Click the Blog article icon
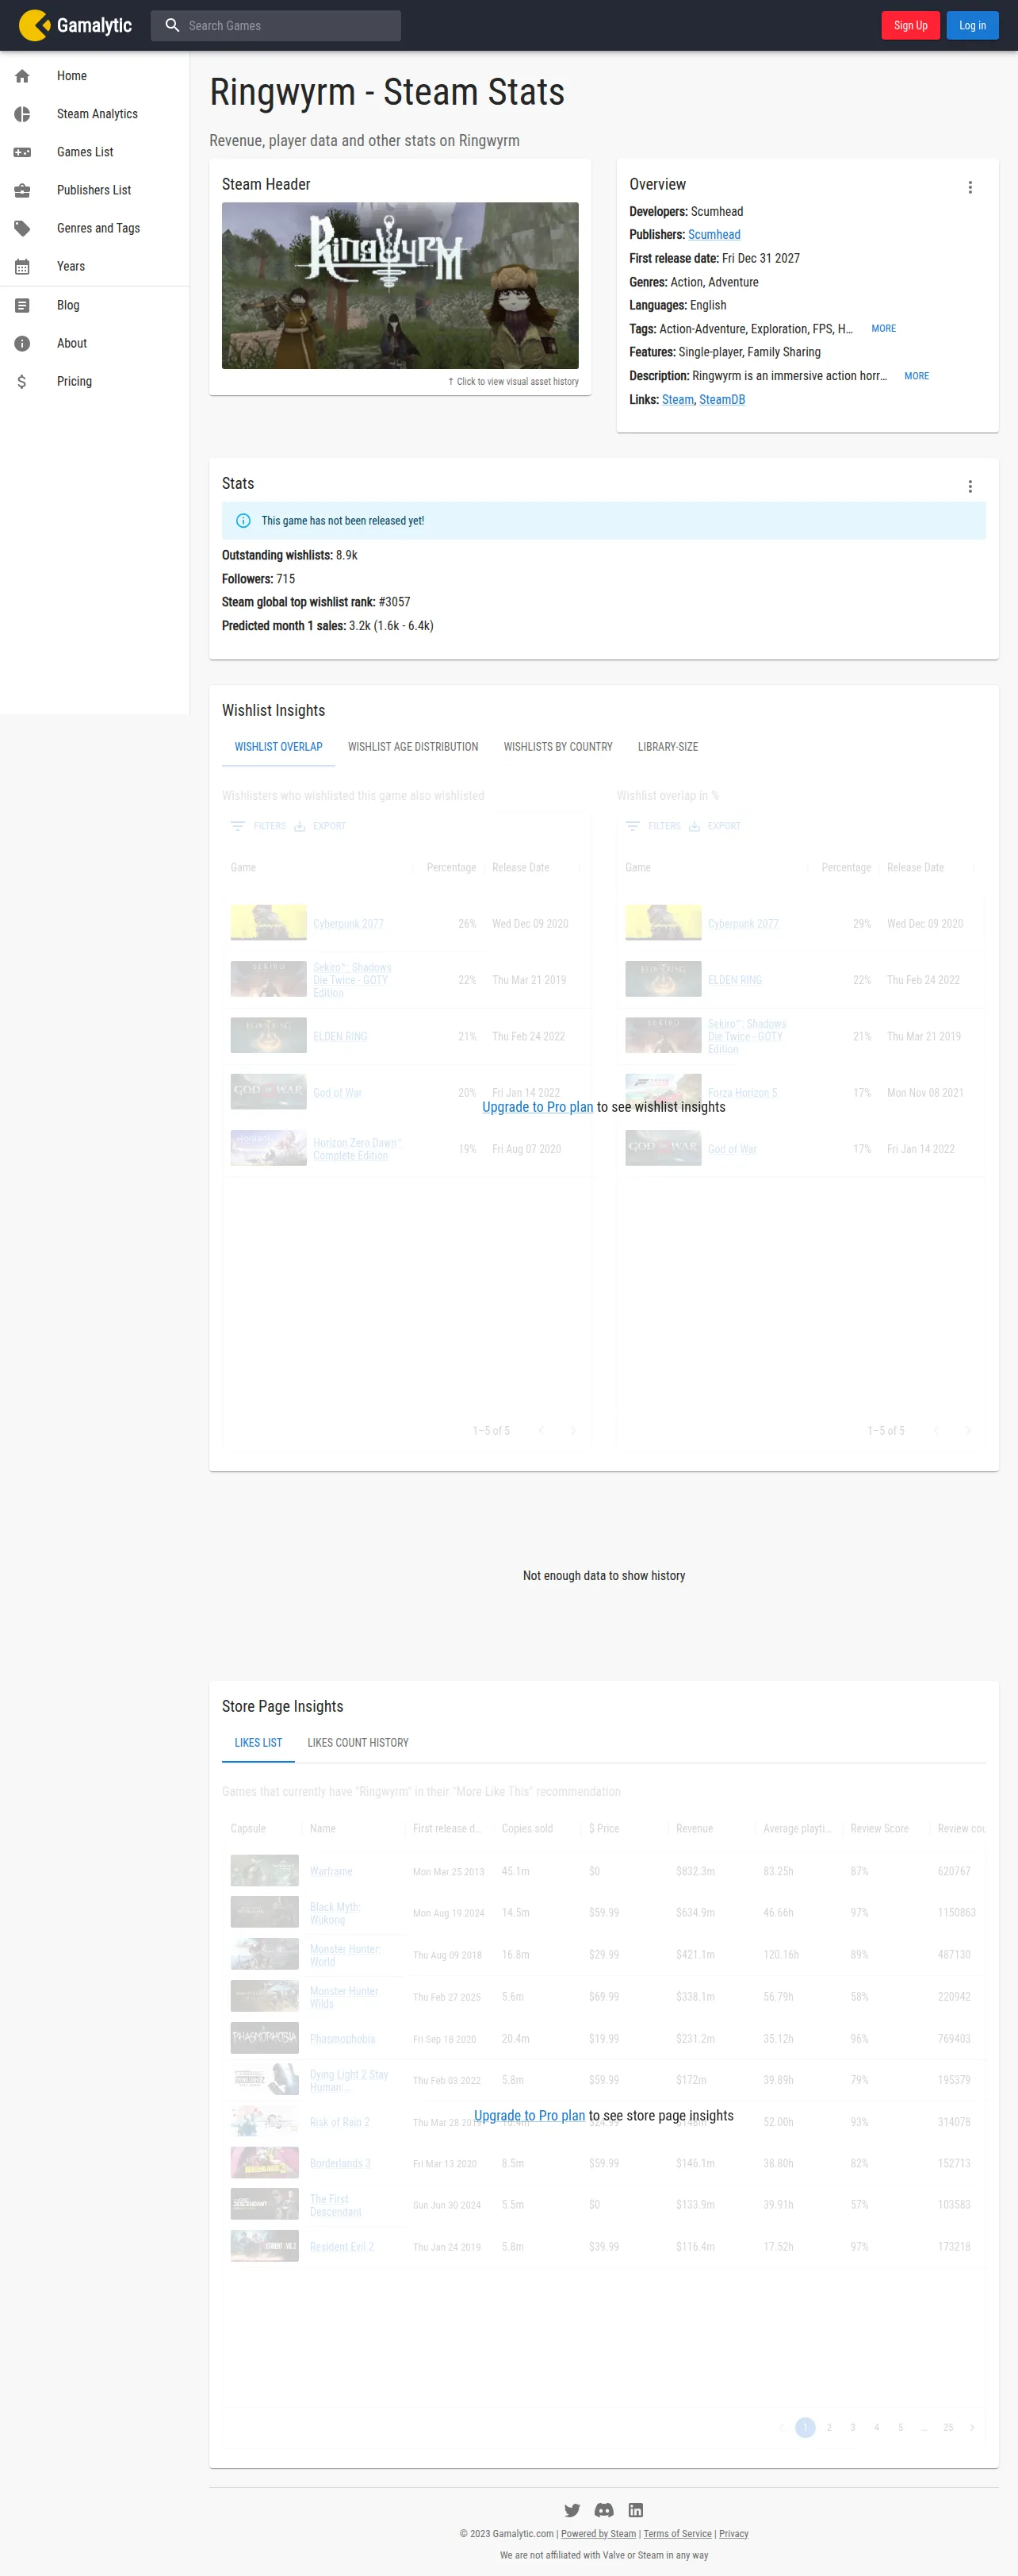 tap(22, 305)
